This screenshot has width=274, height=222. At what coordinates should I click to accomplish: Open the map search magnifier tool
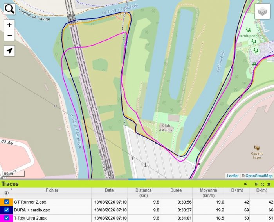[x=9, y=9]
